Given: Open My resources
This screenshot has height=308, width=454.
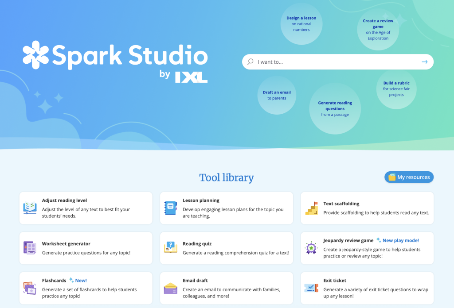Looking at the screenshot, I should click(x=409, y=177).
